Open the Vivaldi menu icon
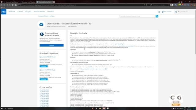 coord(2,2)
